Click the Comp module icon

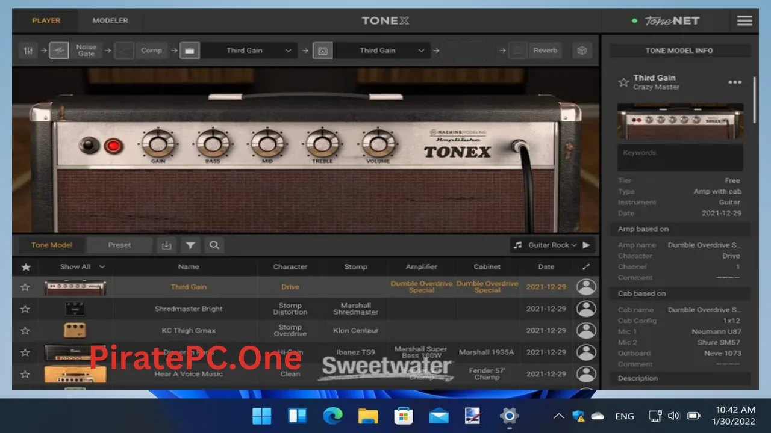(x=125, y=51)
